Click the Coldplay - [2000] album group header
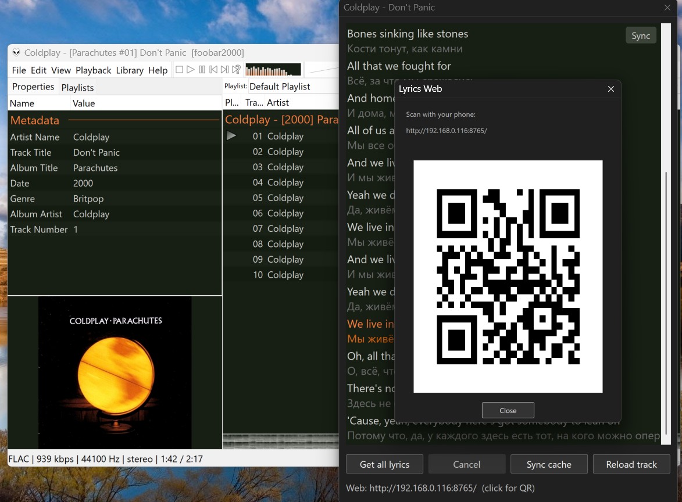 point(281,120)
